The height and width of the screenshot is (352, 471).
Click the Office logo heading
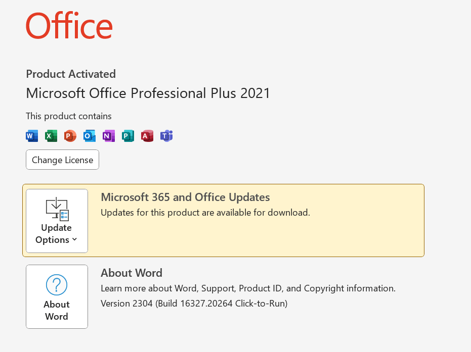69,25
